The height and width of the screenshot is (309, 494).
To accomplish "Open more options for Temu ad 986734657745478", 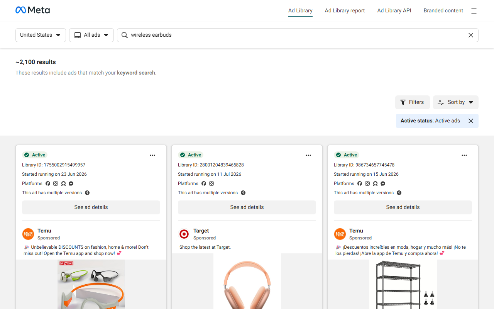I will pos(464,155).
